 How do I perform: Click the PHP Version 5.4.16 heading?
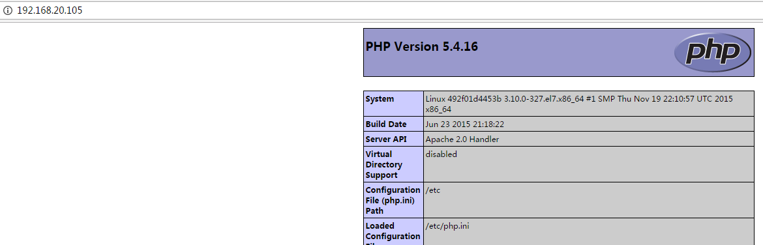tap(421, 47)
